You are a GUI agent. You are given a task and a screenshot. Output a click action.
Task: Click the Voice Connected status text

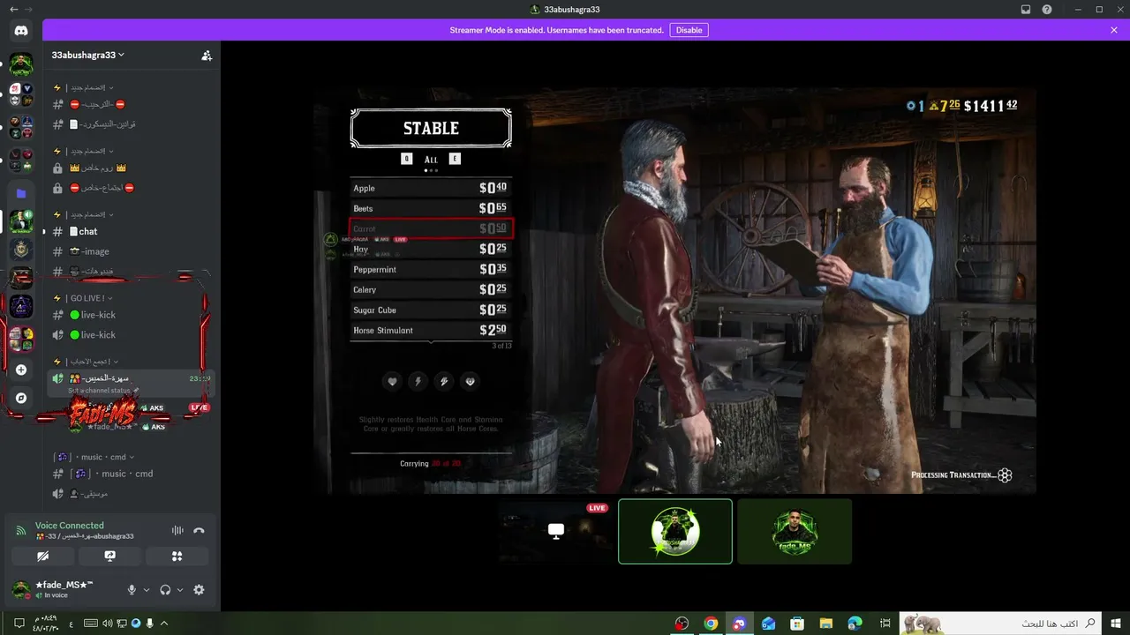pyautogui.click(x=70, y=526)
